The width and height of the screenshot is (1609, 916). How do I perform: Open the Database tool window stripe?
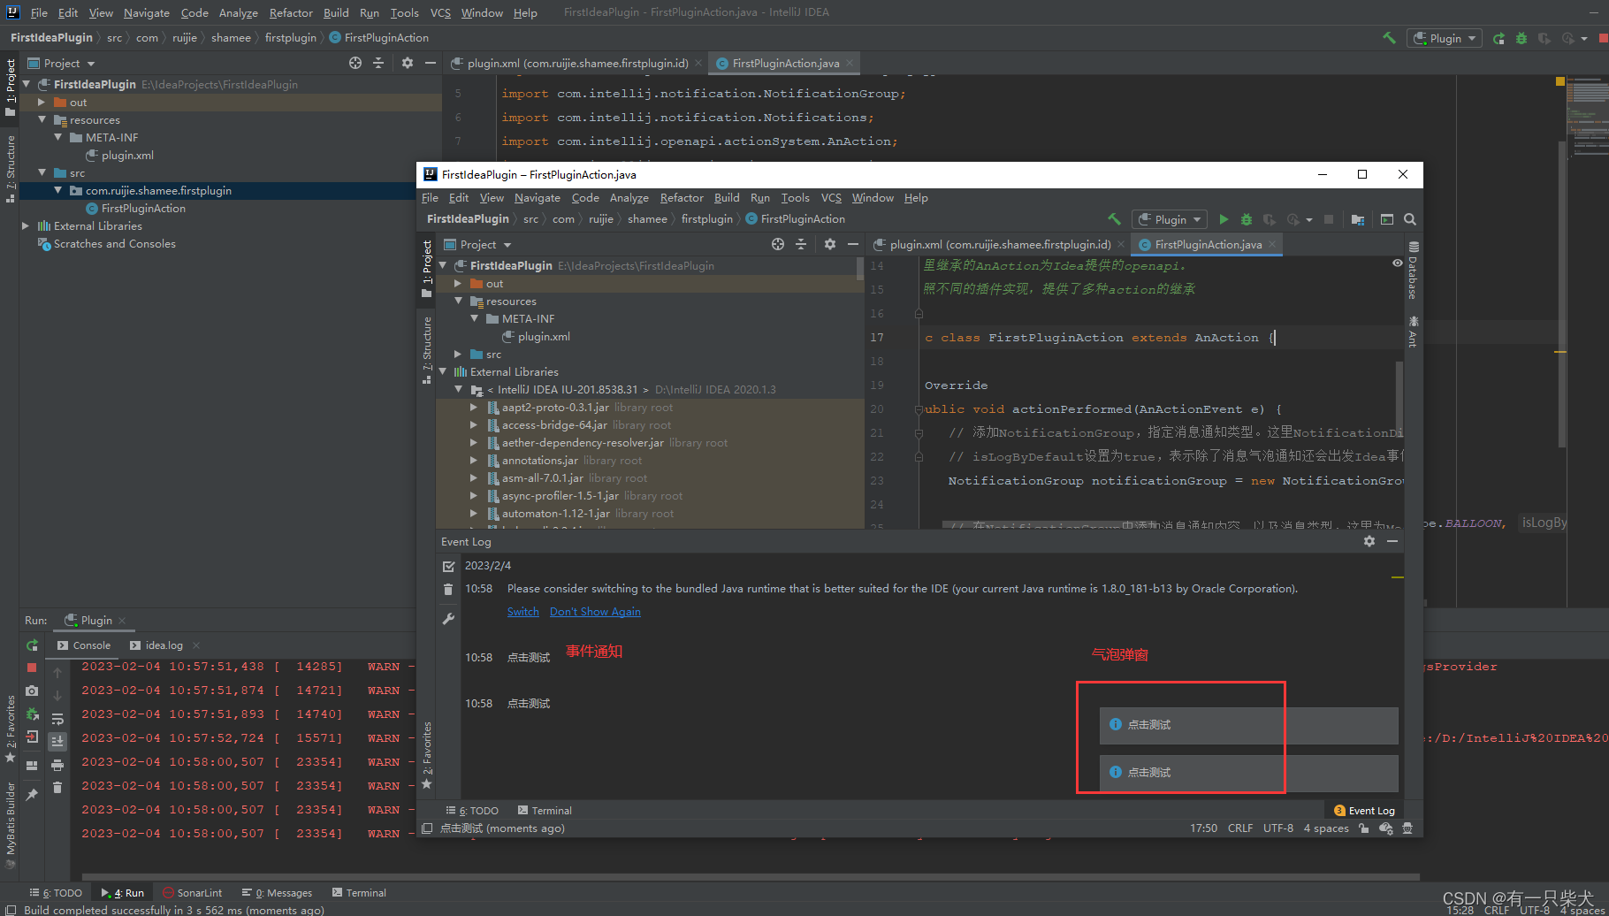pyautogui.click(x=1413, y=271)
